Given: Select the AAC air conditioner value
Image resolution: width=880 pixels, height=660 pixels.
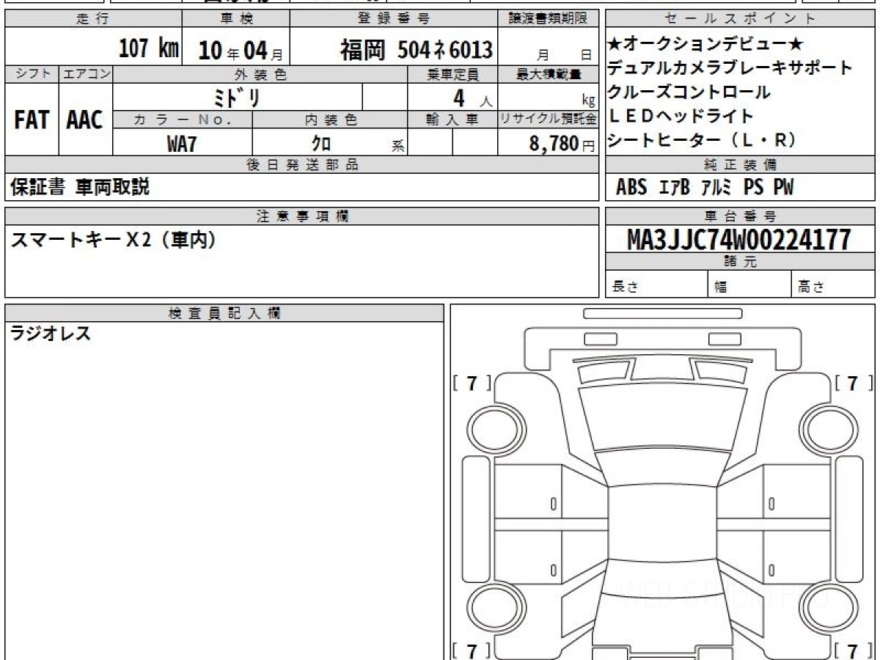Looking at the screenshot, I should [85, 120].
